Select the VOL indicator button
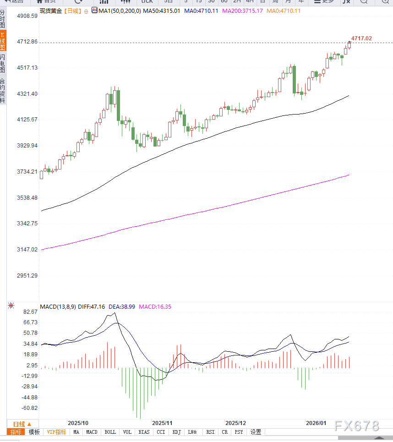 127,432
